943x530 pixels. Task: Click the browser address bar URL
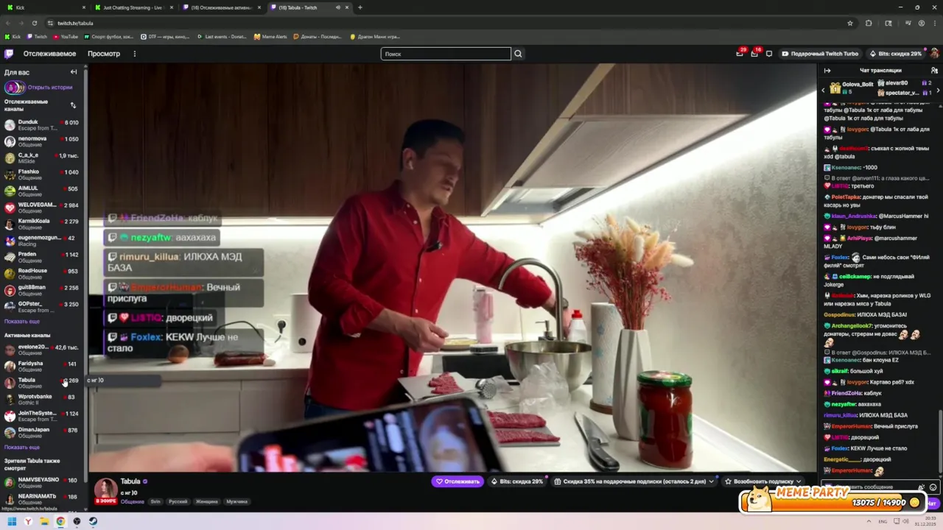(76, 23)
